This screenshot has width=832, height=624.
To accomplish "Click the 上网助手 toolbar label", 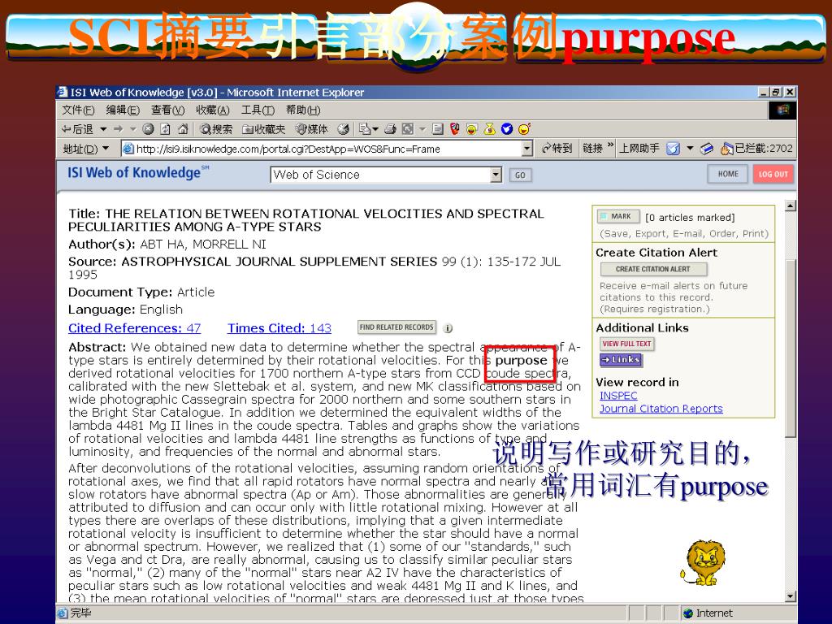I will [639, 149].
